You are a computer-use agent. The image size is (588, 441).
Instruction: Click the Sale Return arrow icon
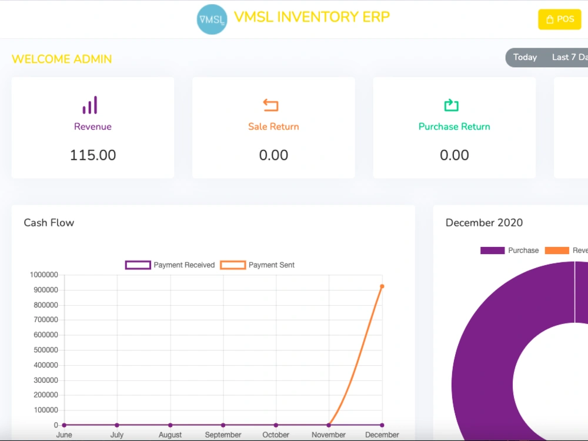pos(270,105)
